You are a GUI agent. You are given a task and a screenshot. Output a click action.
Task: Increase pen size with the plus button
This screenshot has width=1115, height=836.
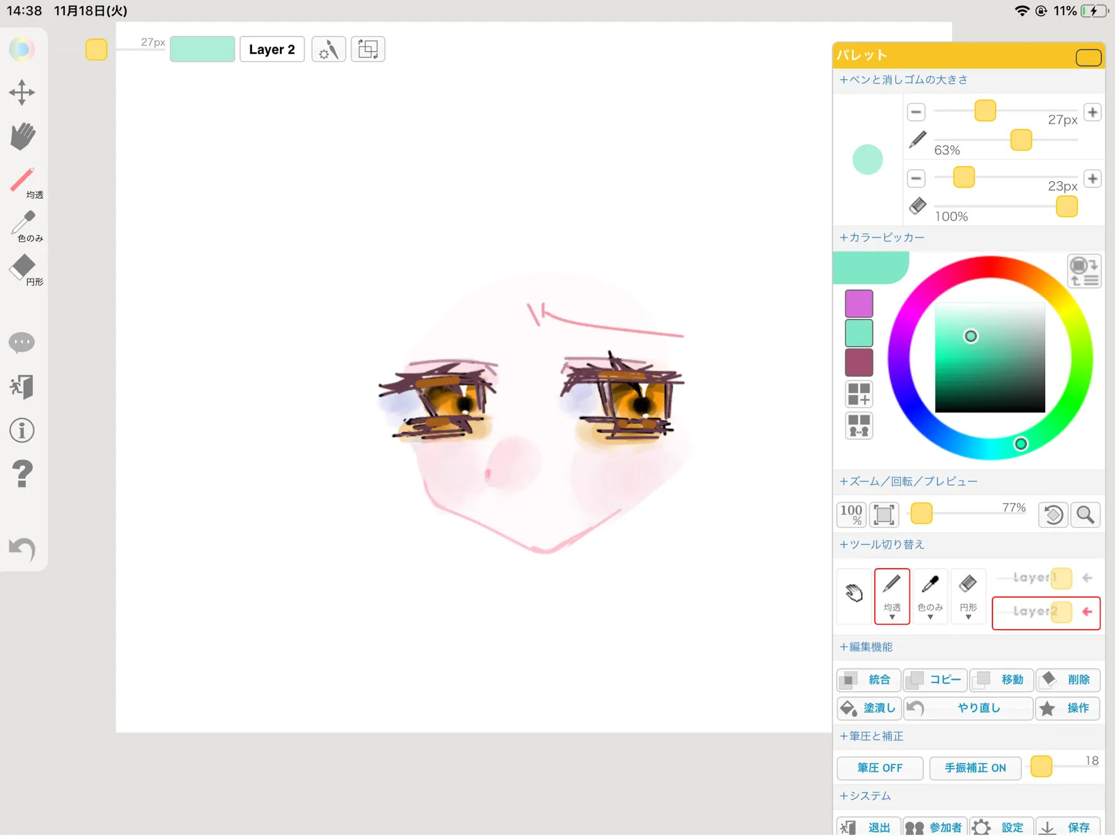point(1093,112)
